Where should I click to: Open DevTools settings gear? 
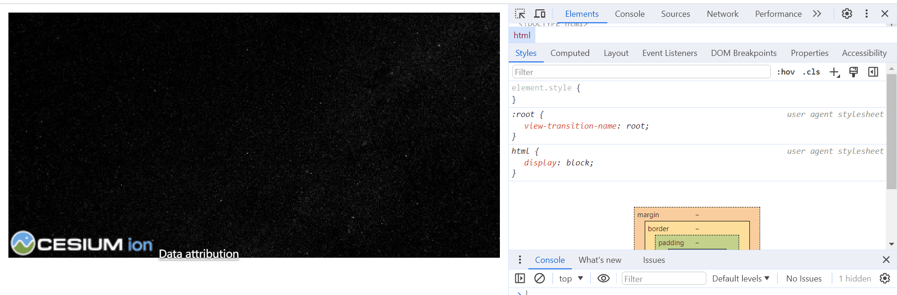847,14
